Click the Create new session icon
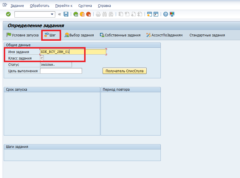 [x=150, y=14]
